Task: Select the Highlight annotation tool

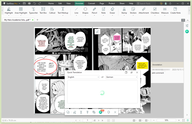Action: click(x=9, y=11)
